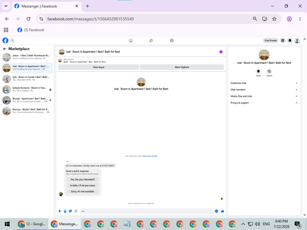This screenshot has height=230, width=307.
Task: Expand Privacy & support section
Action: point(264,103)
